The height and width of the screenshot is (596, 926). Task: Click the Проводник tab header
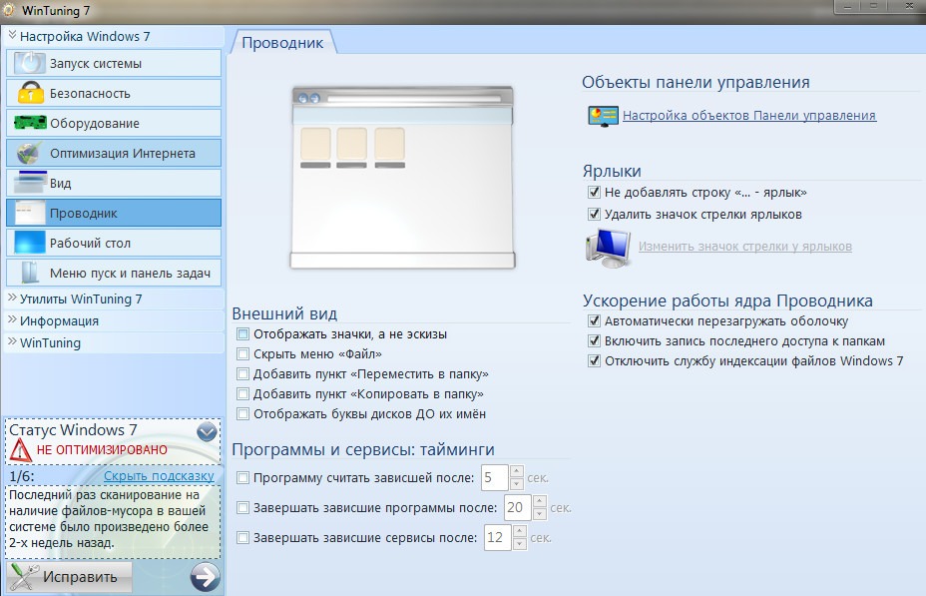tap(282, 43)
